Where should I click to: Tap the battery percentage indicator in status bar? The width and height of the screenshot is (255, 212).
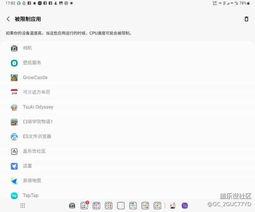(243, 3)
